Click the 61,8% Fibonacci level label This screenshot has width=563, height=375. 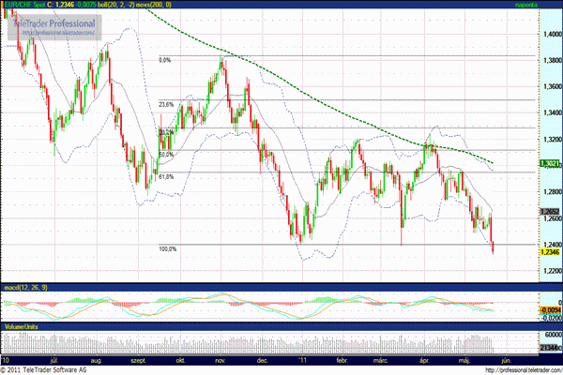[x=167, y=175]
